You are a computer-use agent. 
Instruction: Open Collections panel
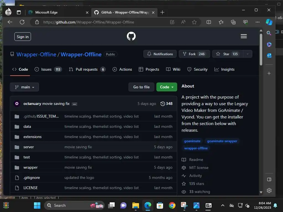(233, 22)
